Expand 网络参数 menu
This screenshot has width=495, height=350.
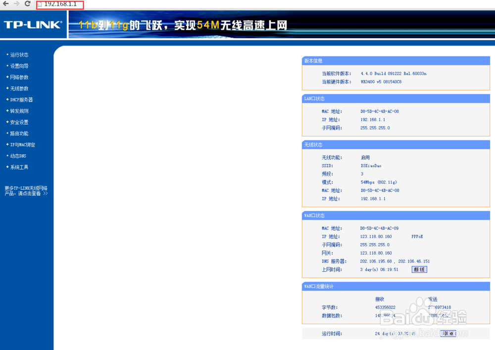pyautogui.click(x=19, y=77)
